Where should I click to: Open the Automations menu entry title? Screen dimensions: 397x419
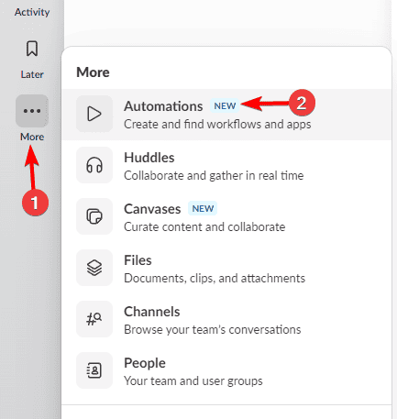[x=163, y=106]
